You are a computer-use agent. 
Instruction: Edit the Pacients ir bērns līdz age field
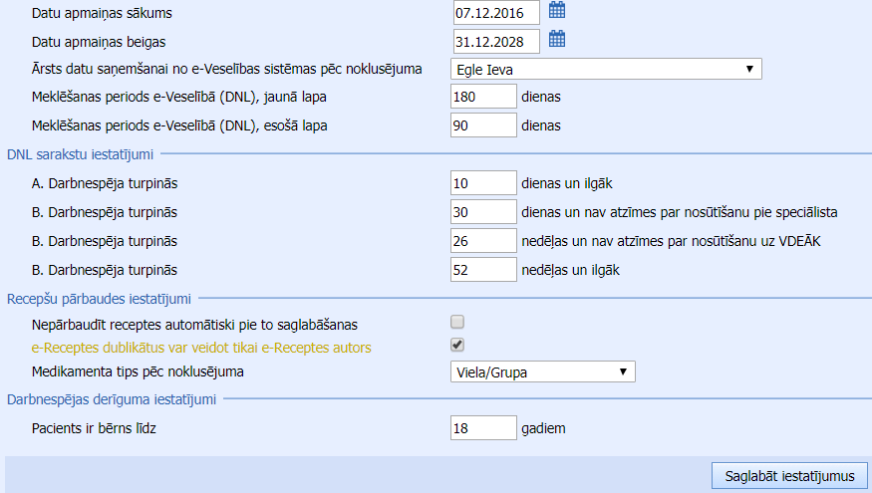click(483, 427)
